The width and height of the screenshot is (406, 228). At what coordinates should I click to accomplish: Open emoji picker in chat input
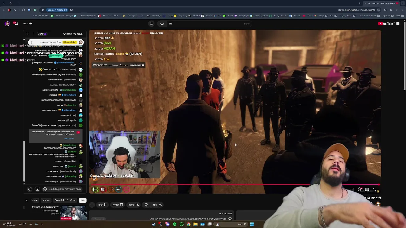click(x=45, y=189)
